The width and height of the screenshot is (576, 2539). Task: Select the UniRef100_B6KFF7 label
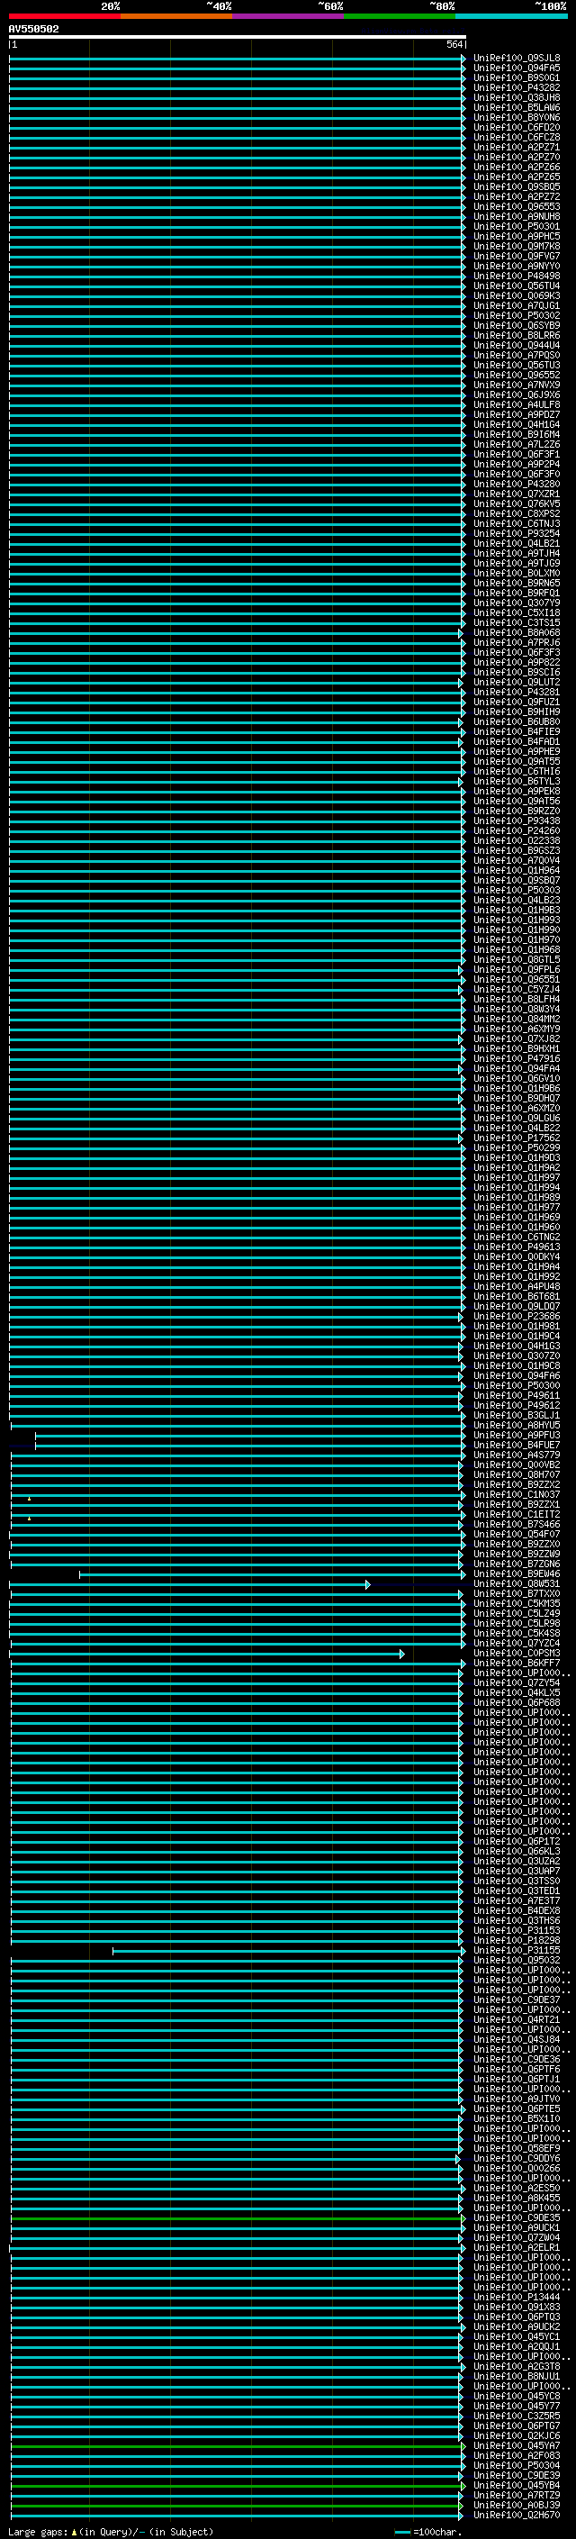[x=517, y=1663]
